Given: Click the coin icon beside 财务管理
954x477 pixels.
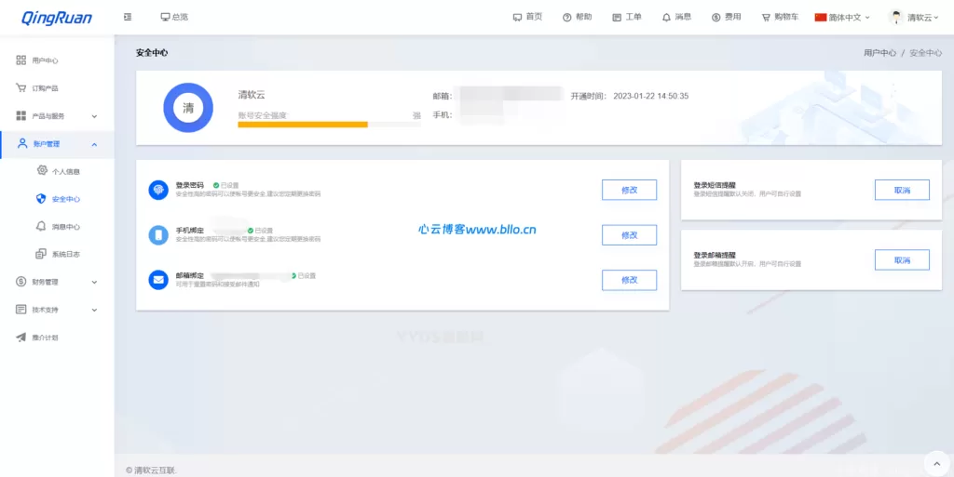Looking at the screenshot, I should (21, 282).
